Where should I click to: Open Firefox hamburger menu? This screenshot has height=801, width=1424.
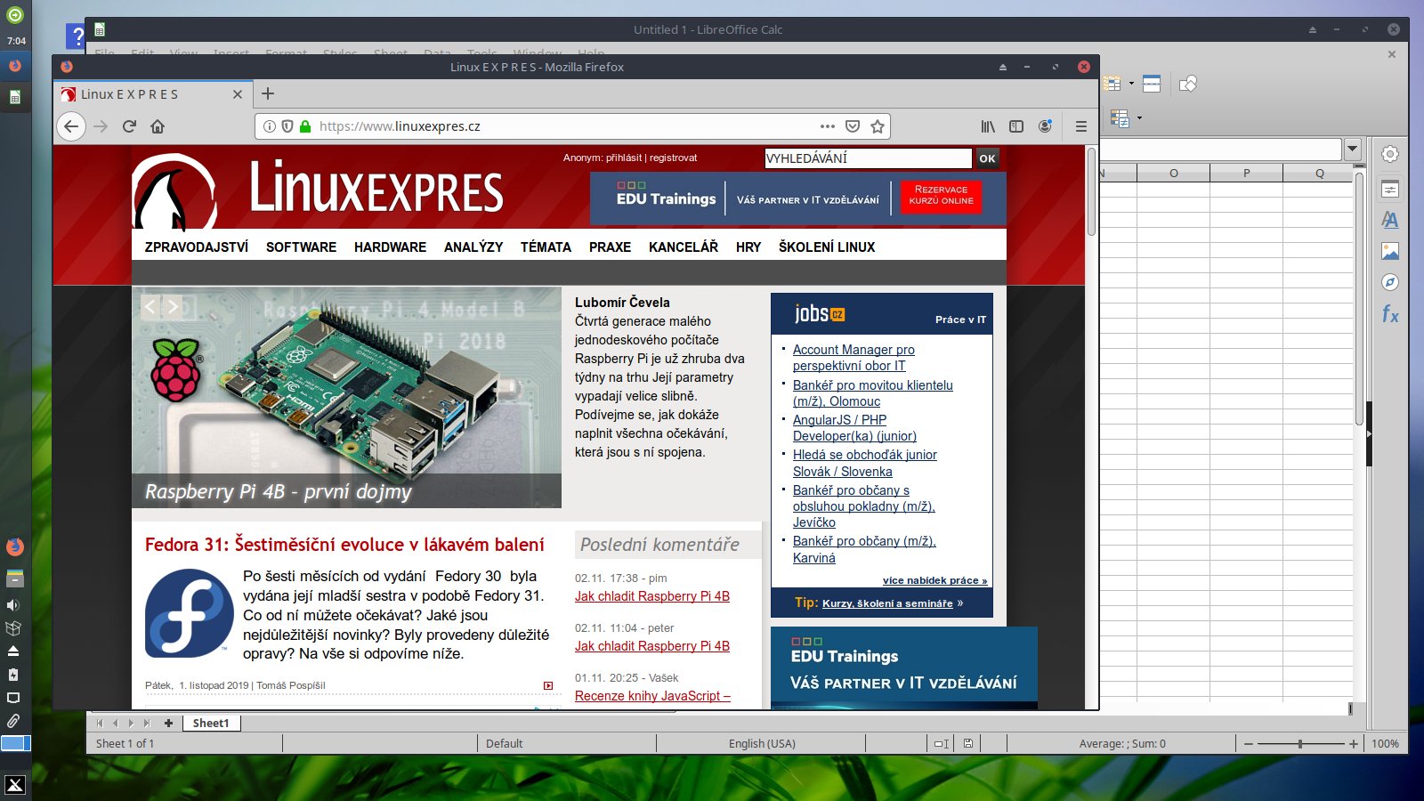tap(1081, 126)
